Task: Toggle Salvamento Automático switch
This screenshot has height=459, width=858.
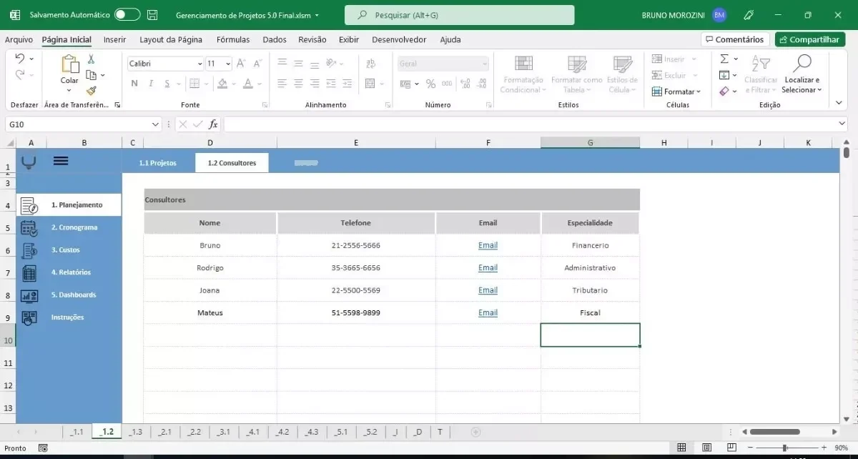Action: 127,14
